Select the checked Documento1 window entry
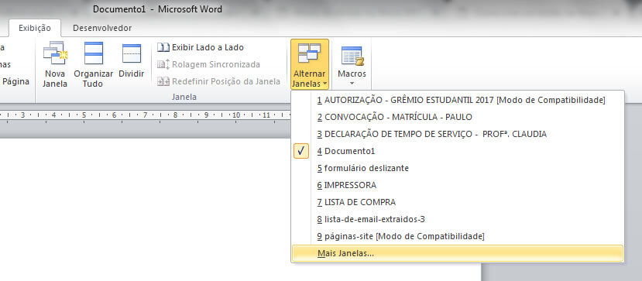 click(458, 151)
